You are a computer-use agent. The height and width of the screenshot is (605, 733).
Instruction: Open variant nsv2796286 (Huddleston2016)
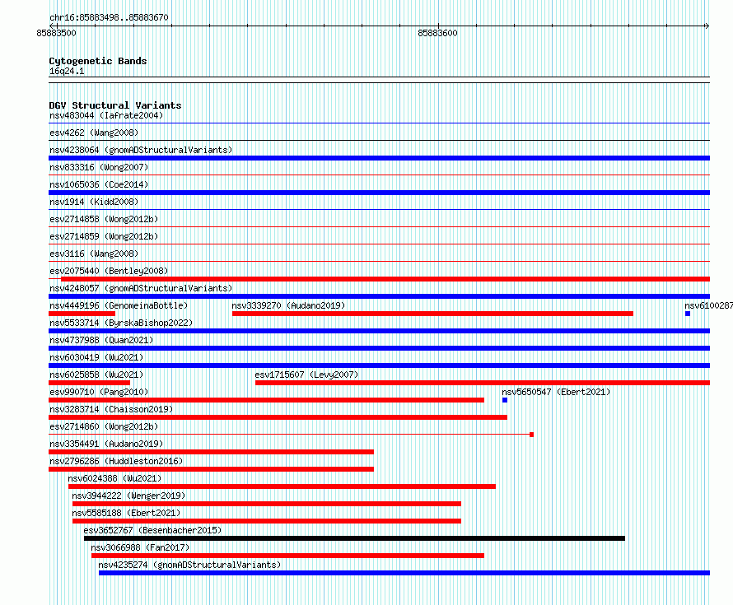(x=116, y=461)
